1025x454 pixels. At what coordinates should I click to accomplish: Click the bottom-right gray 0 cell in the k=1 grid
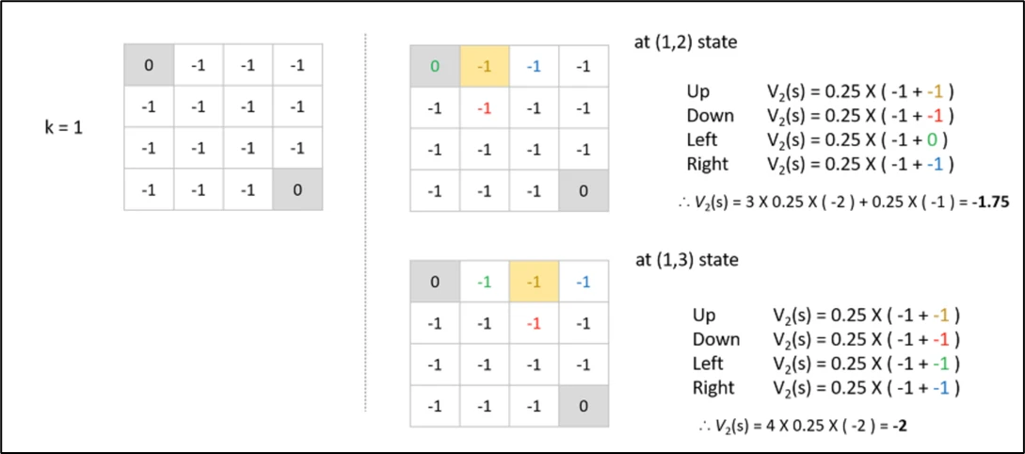[297, 189]
